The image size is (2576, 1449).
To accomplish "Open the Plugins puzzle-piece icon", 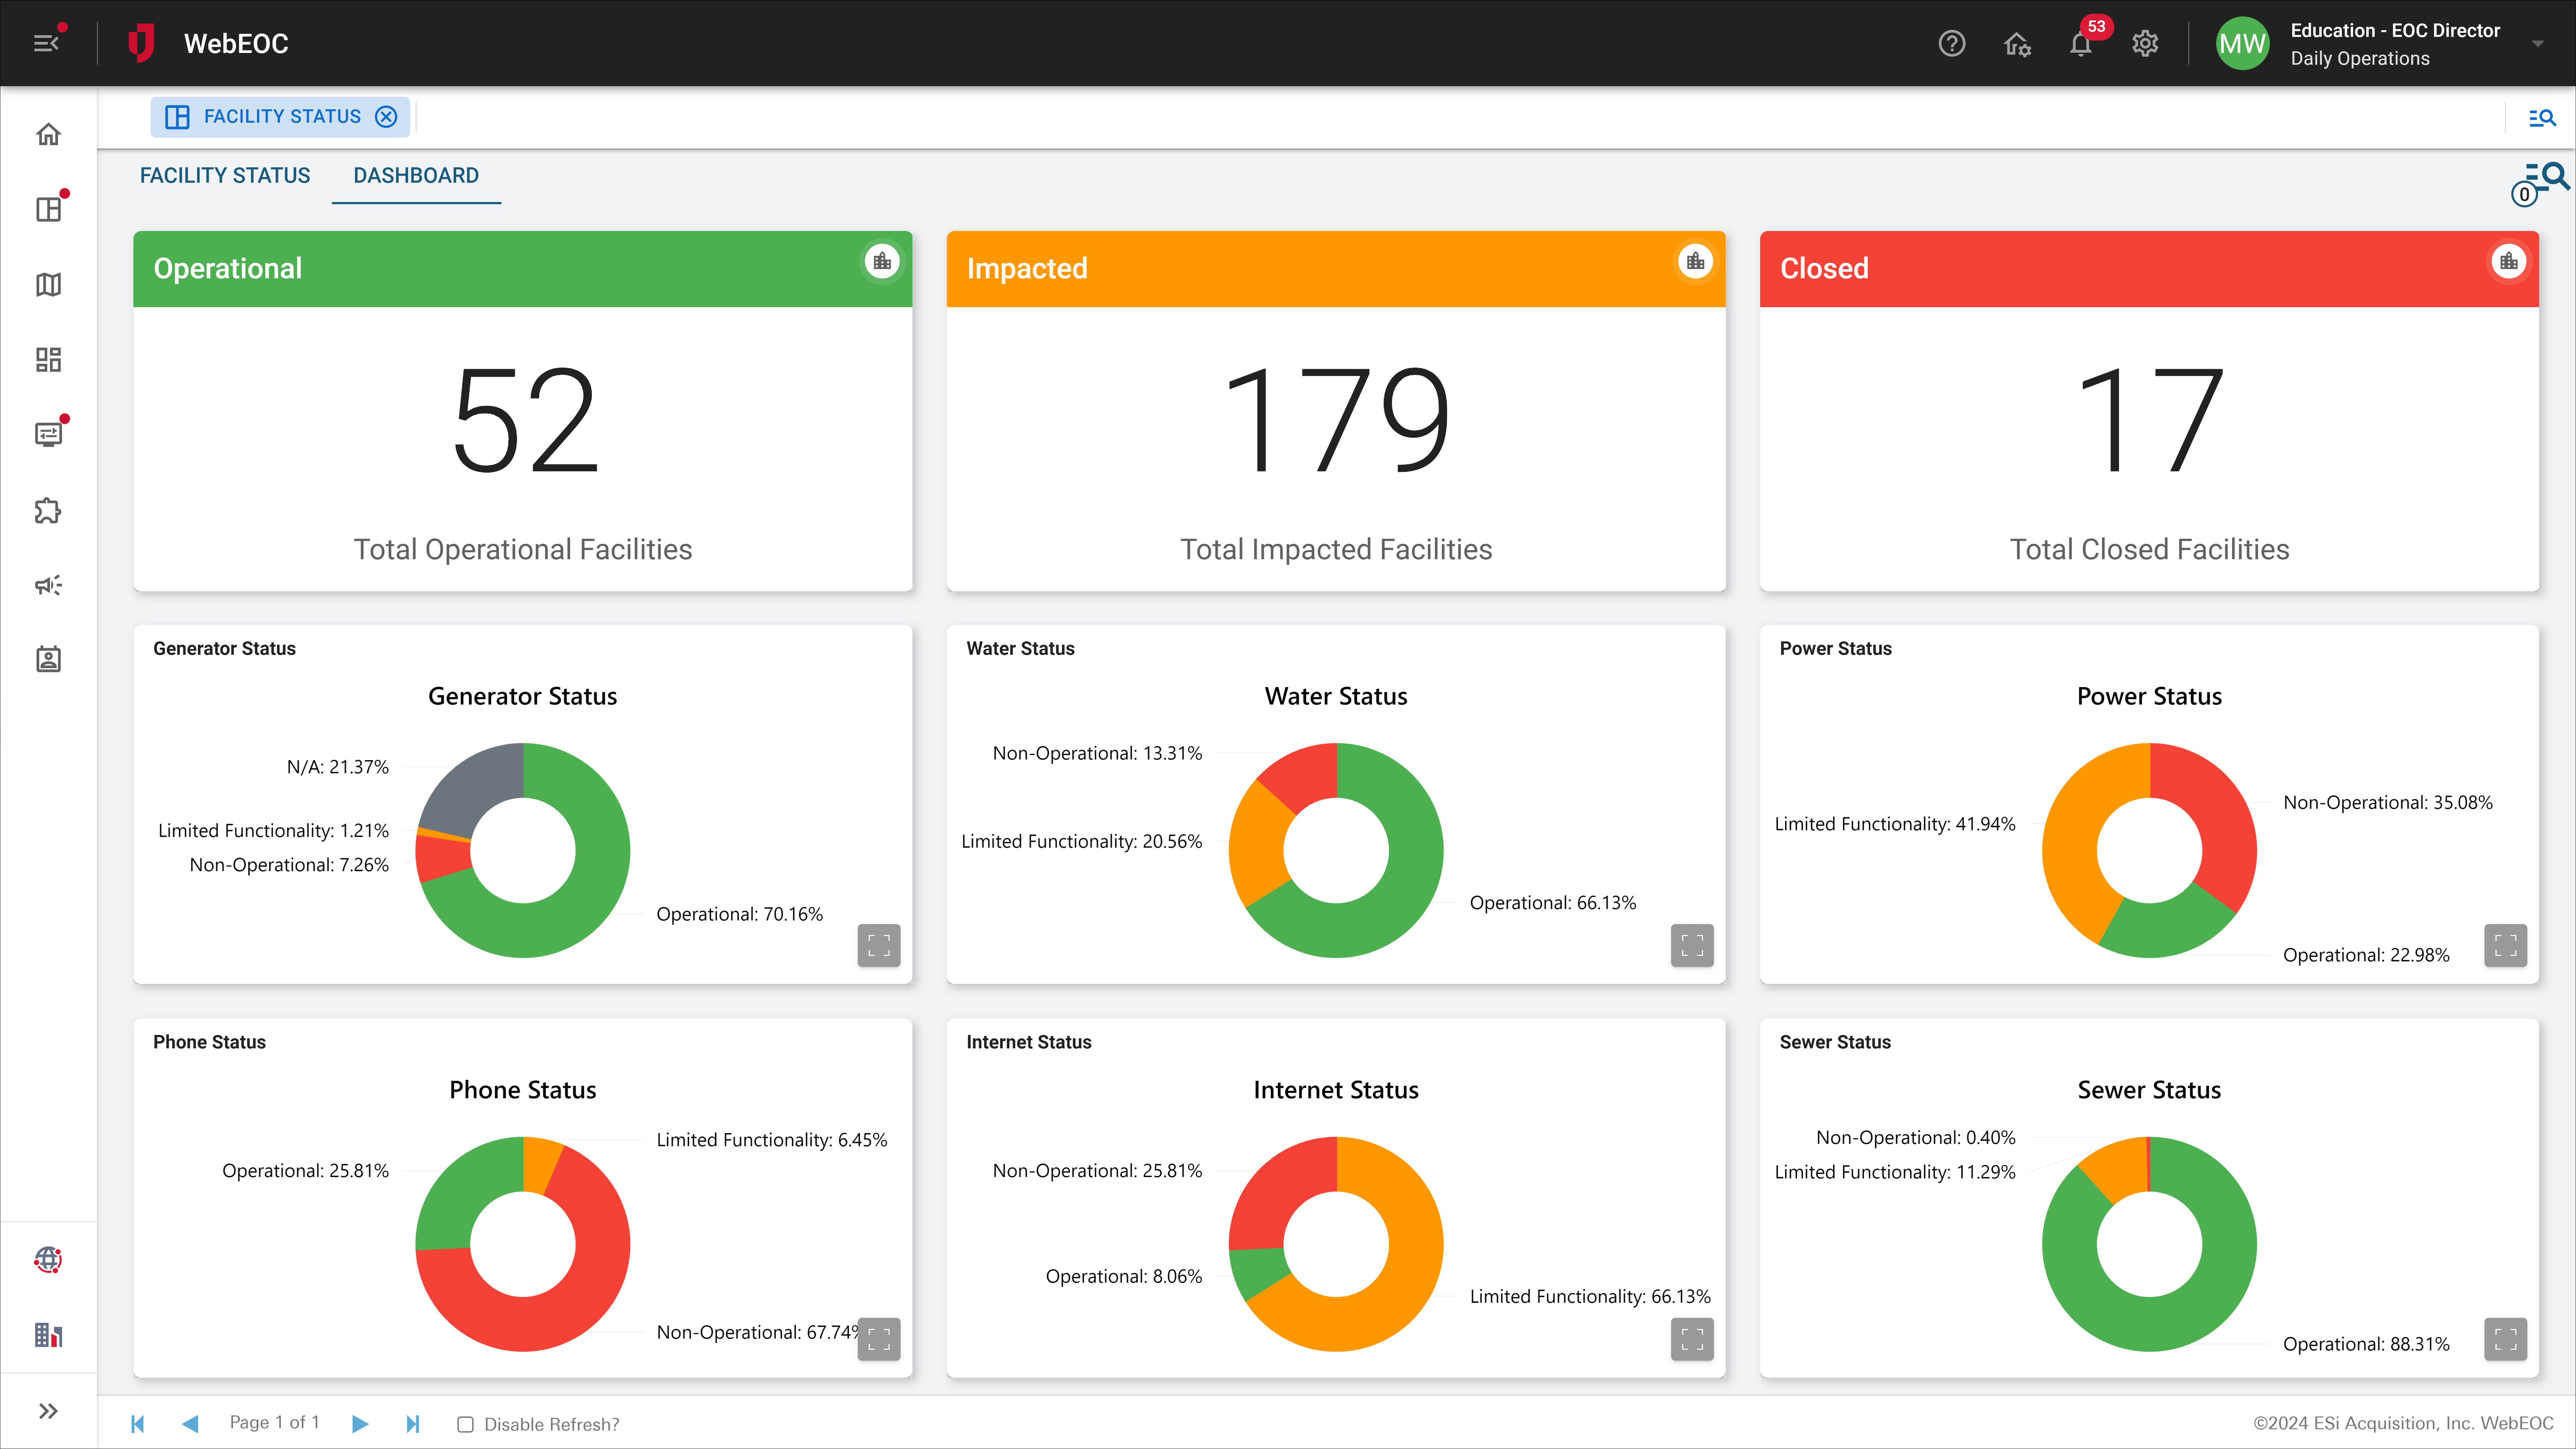I will pos(48,510).
